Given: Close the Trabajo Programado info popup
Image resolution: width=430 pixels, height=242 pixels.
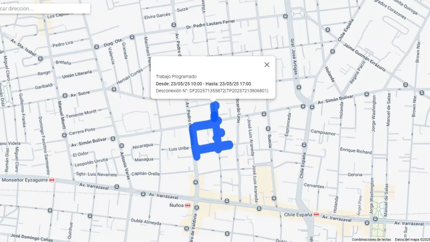Looking at the screenshot, I should point(267,65).
